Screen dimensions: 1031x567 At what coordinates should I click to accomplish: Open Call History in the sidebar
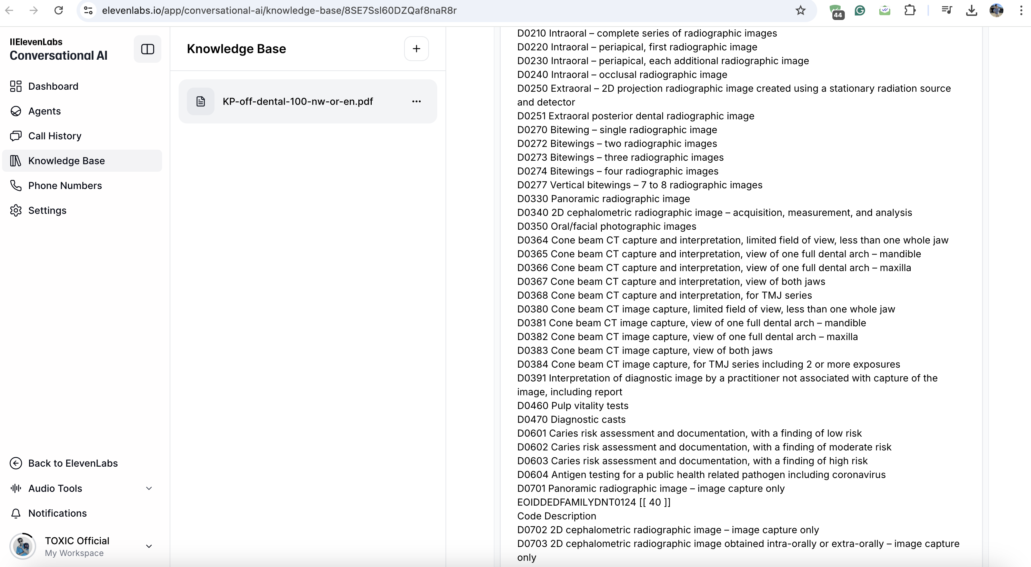pyautogui.click(x=54, y=136)
